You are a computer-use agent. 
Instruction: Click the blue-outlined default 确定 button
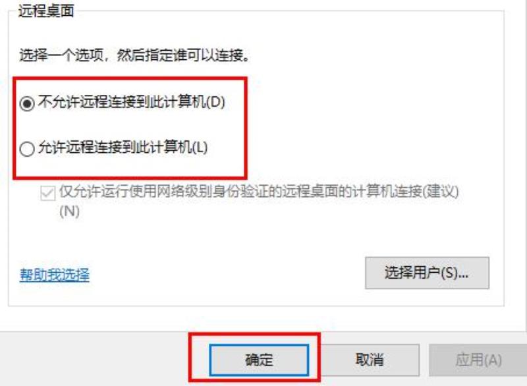[x=259, y=360]
